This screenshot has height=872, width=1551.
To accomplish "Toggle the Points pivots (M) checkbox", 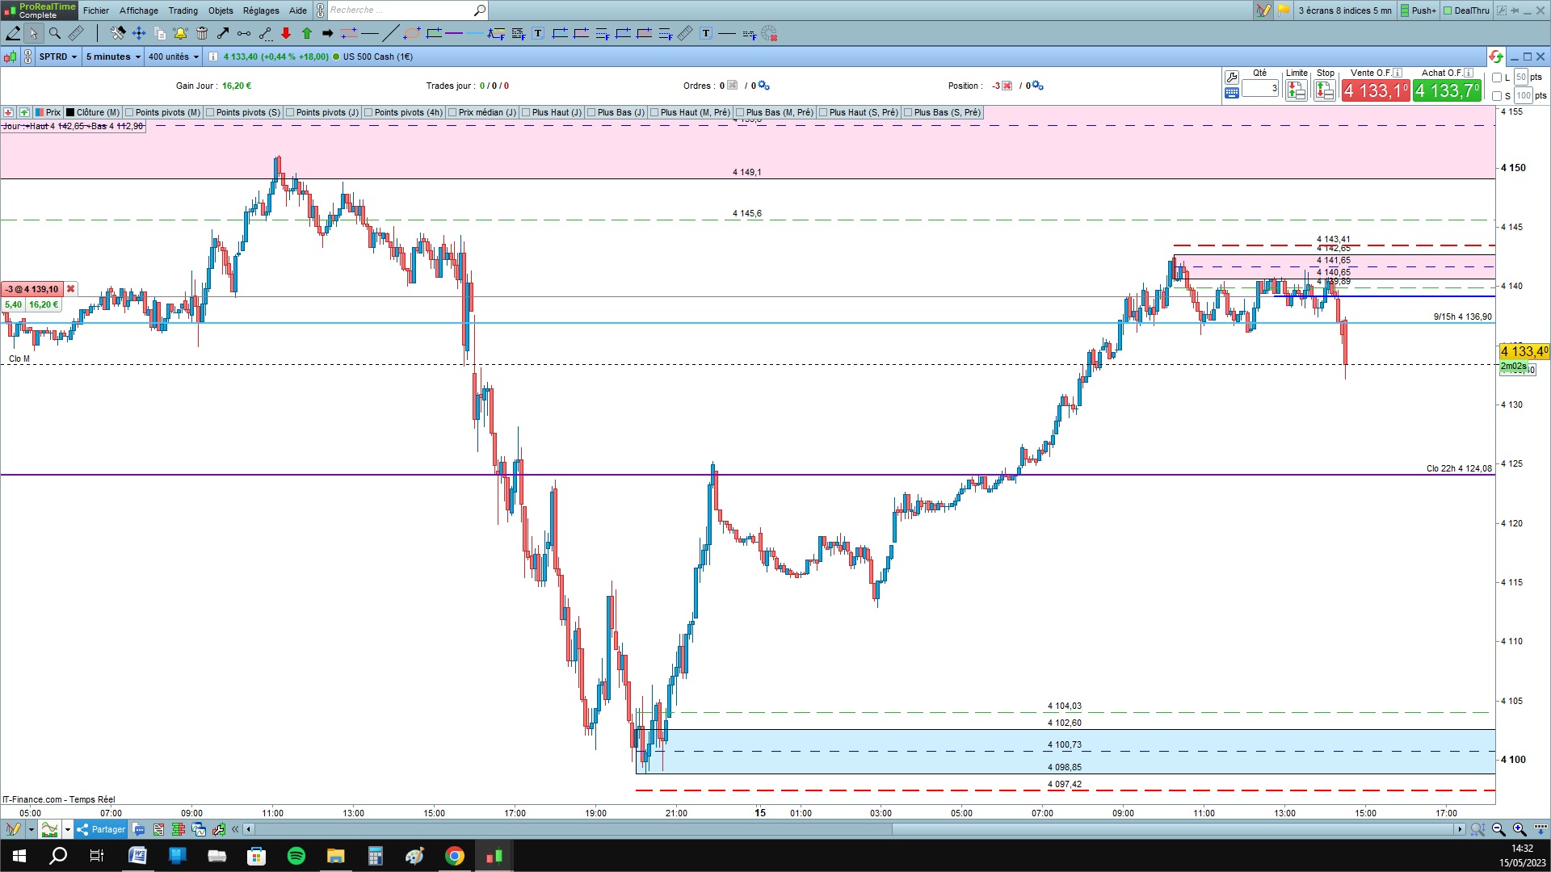I will point(129,112).
